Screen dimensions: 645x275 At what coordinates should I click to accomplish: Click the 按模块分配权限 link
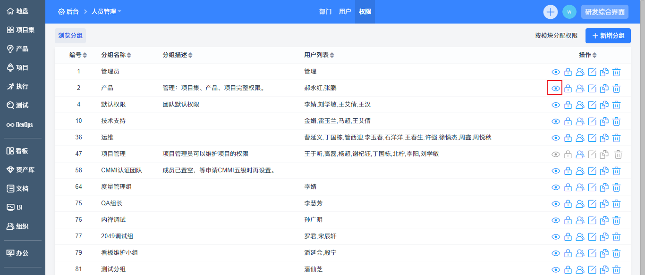pyautogui.click(x=556, y=36)
